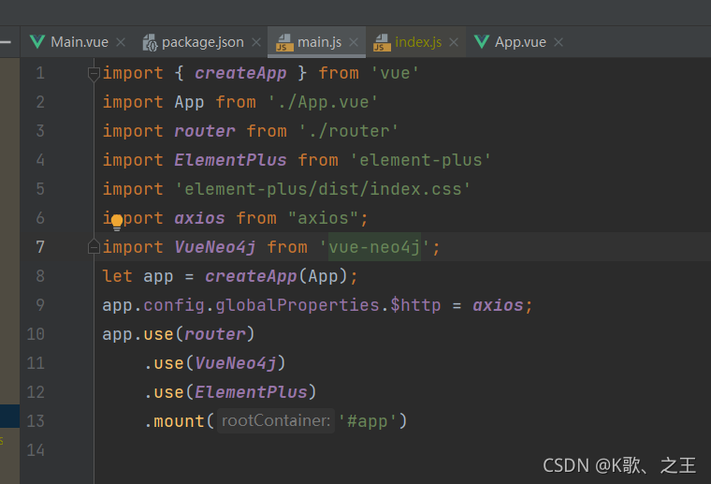Click line number 10 in the gutter
711x484 pixels.
point(36,334)
